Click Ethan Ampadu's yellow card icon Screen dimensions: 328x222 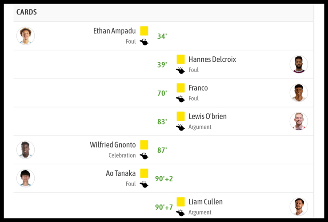tap(144, 31)
